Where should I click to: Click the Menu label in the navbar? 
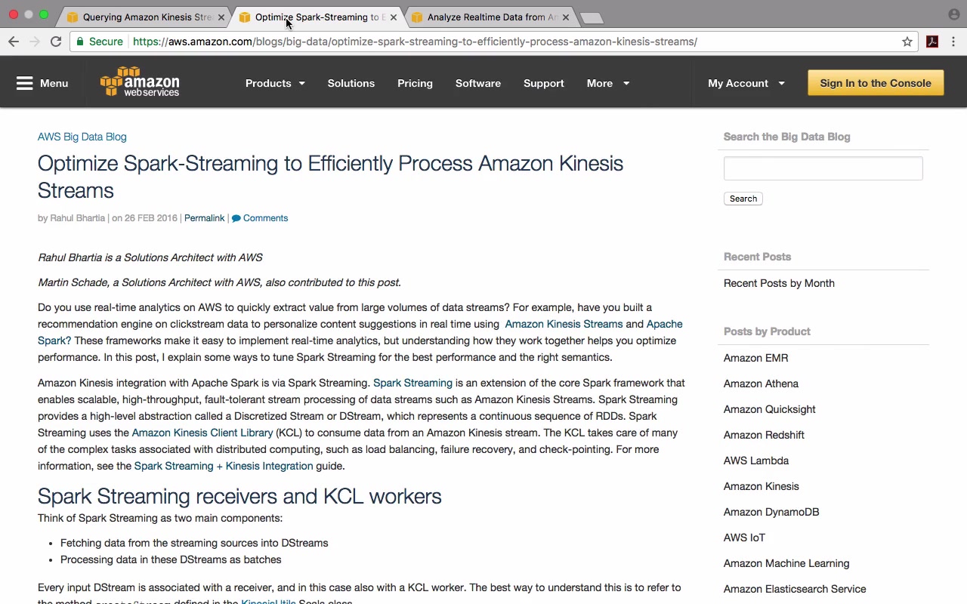[54, 83]
